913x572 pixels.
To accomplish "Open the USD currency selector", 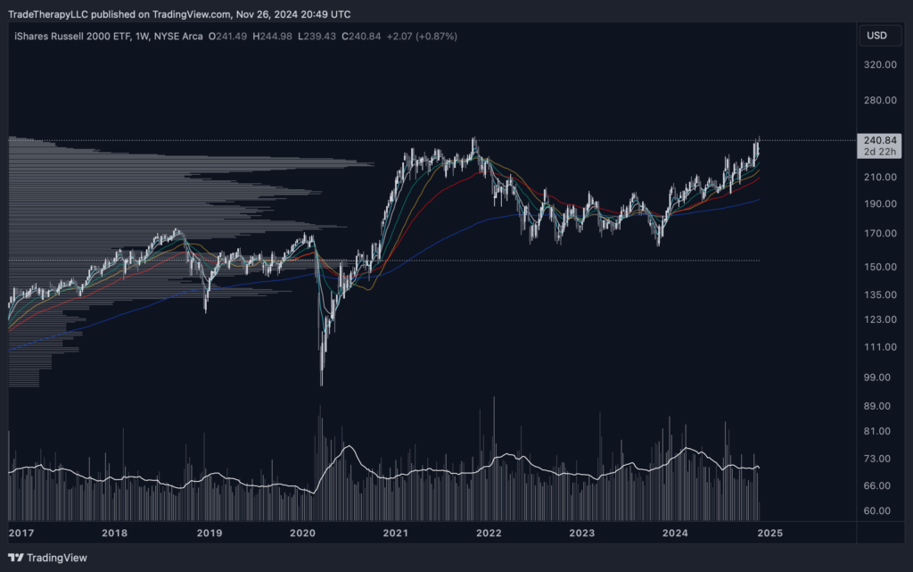I will (876, 36).
